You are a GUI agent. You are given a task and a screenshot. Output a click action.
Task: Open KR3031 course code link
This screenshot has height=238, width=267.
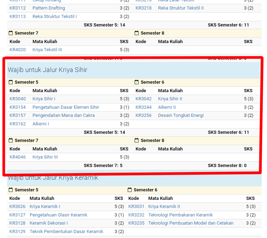[136, 206]
